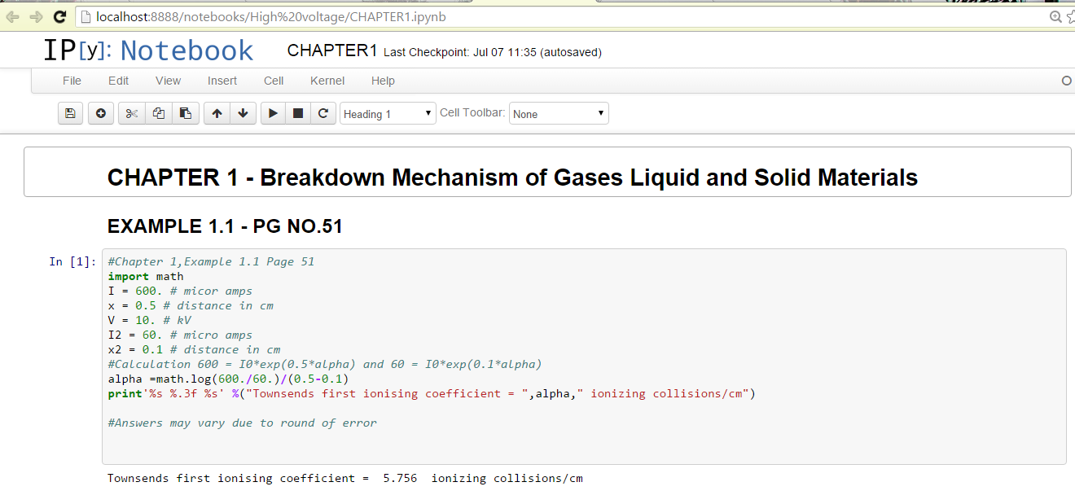Image resolution: width=1075 pixels, height=504 pixels.
Task: Run the cell with play button
Action: point(273,114)
